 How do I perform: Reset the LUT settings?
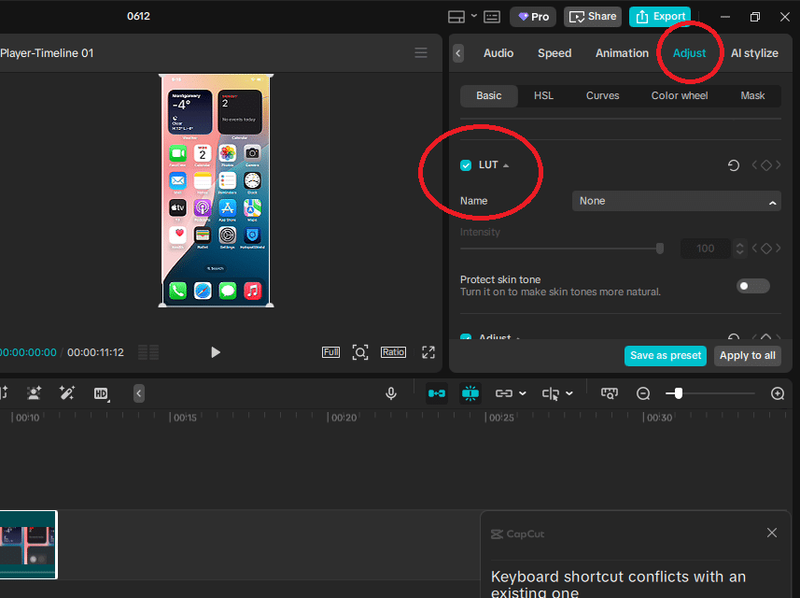[x=733, y=165]
